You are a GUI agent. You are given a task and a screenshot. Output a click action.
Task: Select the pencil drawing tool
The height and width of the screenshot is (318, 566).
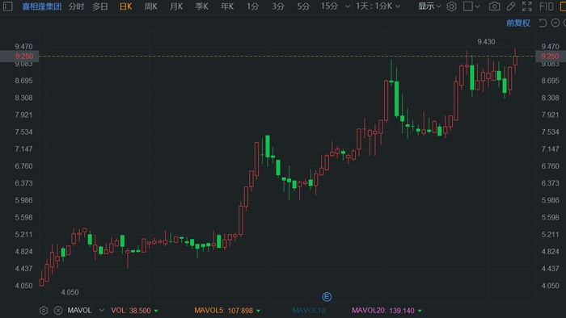click(x=511, y=6)
